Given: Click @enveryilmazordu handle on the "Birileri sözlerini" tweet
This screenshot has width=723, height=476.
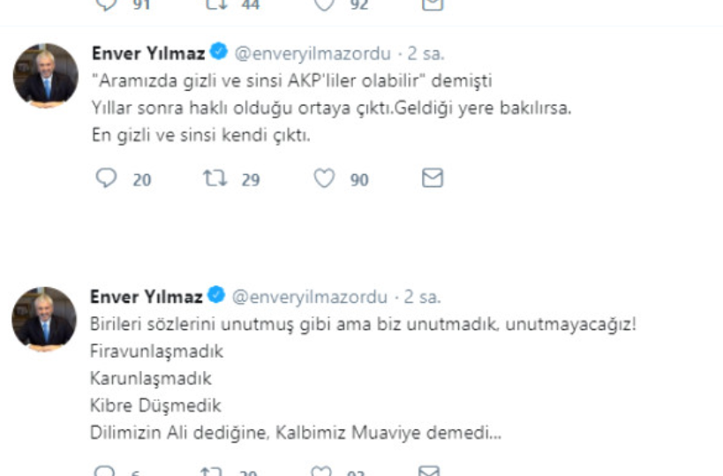Looking at the screenshot, I should 310,297.
